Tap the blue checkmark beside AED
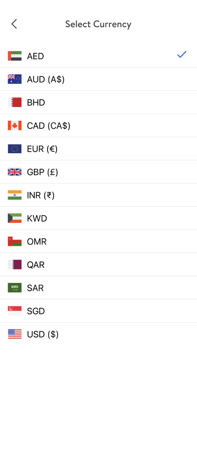 click(x=182, y=55)
